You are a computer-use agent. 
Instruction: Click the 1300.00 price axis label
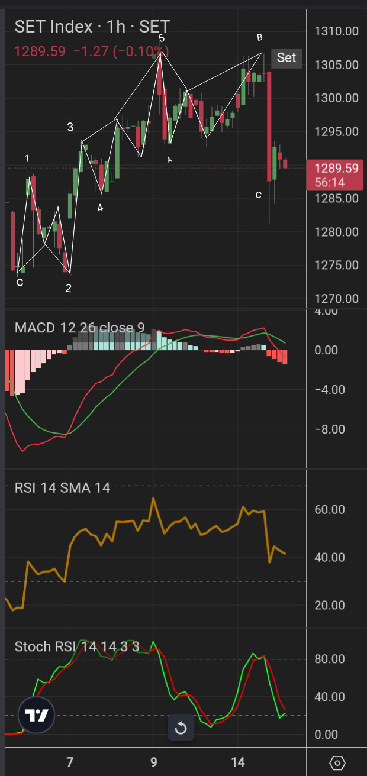coord(336,98)
